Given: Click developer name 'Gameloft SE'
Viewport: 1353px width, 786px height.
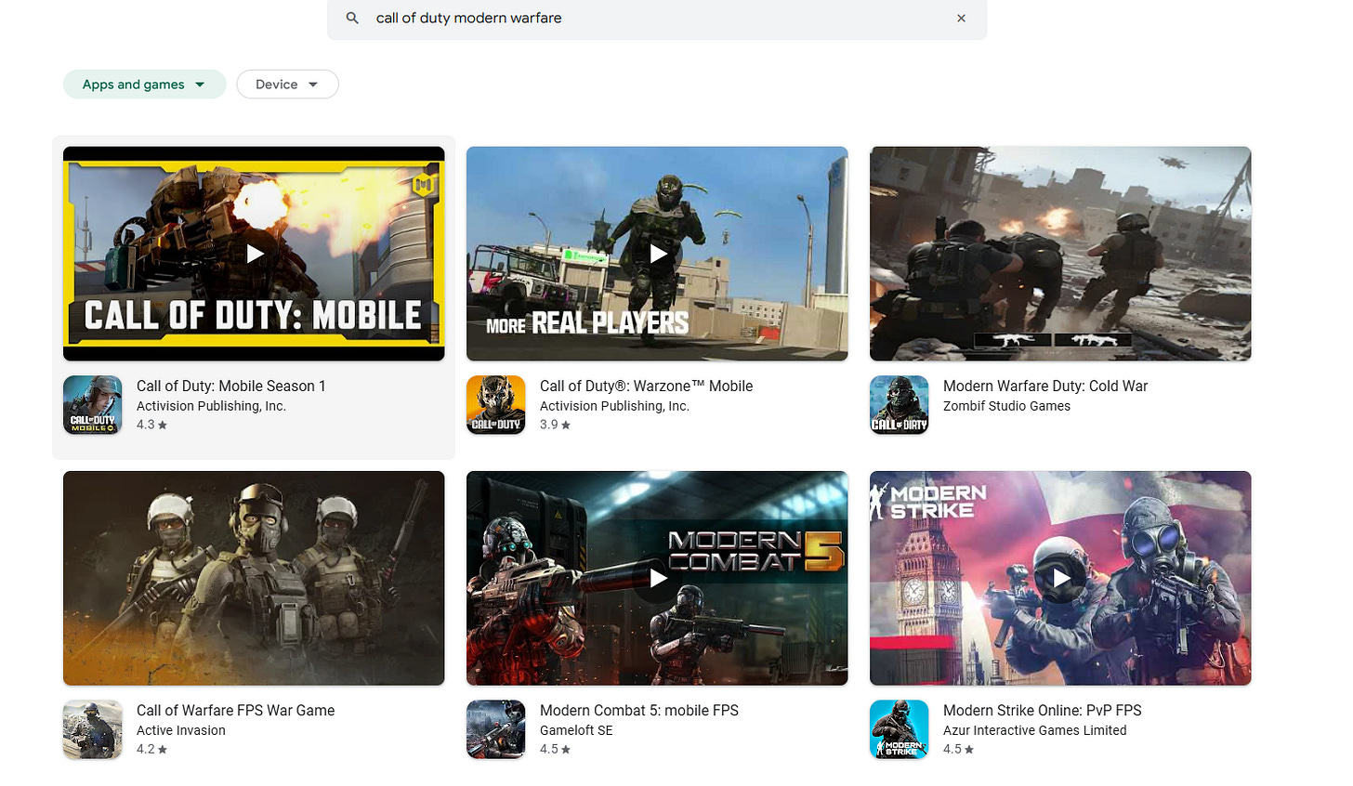Looking at the screenshot, I should coord(576,730).
